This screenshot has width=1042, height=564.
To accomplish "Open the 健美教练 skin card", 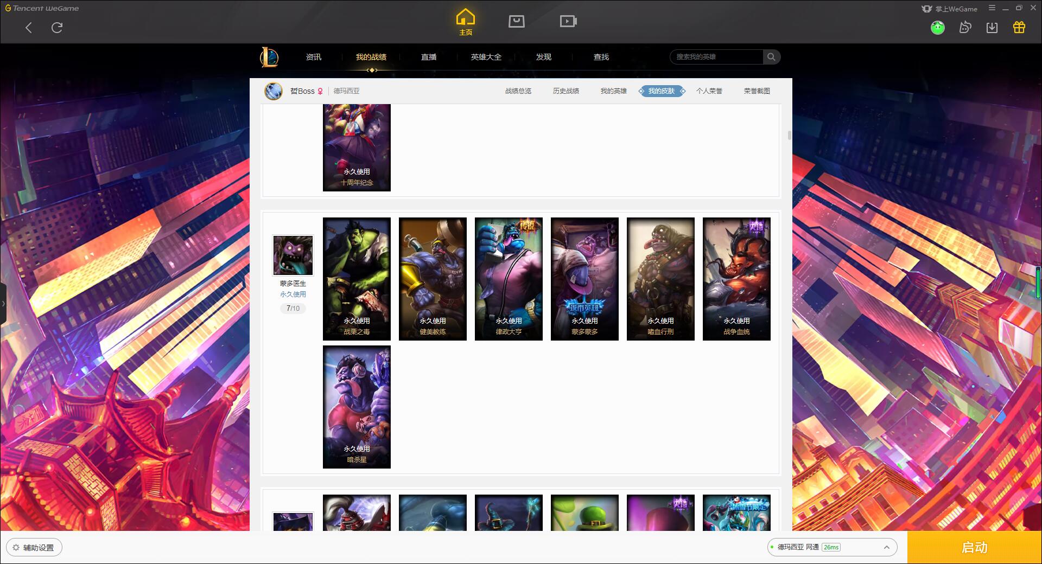I will point(433,279).
